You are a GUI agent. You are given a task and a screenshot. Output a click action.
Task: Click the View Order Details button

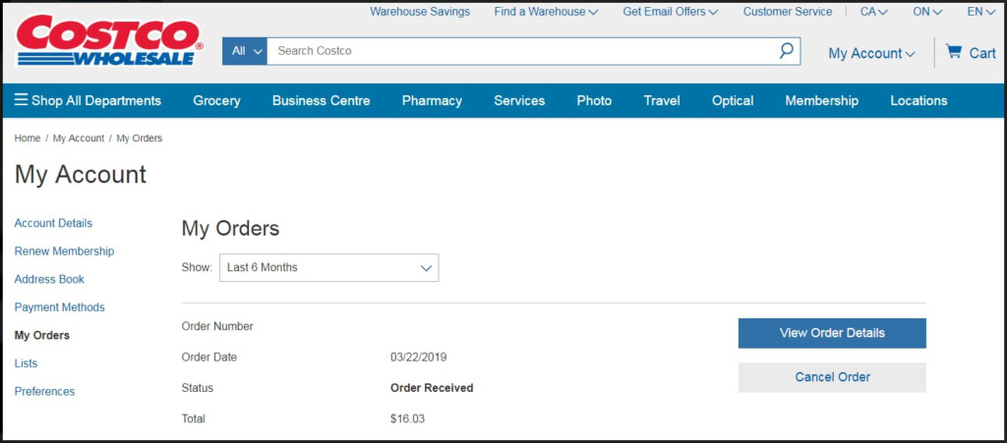pos(832,333)
